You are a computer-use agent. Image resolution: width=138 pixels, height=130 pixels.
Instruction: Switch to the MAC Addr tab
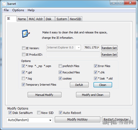(36, 19)
